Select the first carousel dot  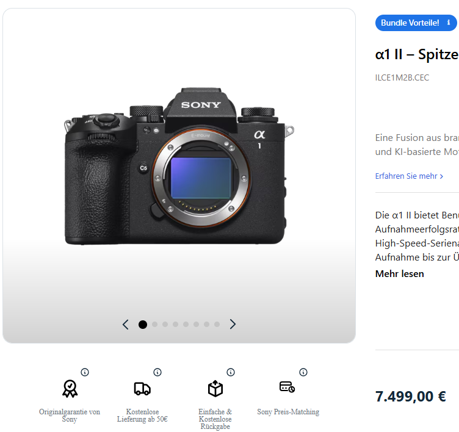point(143,325)
